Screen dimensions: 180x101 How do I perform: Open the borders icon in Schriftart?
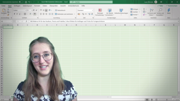pyautogui.click(x=25, y=14)
